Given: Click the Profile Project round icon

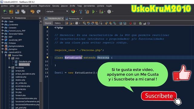Looking at the screenshot, I should click(109, 12).
